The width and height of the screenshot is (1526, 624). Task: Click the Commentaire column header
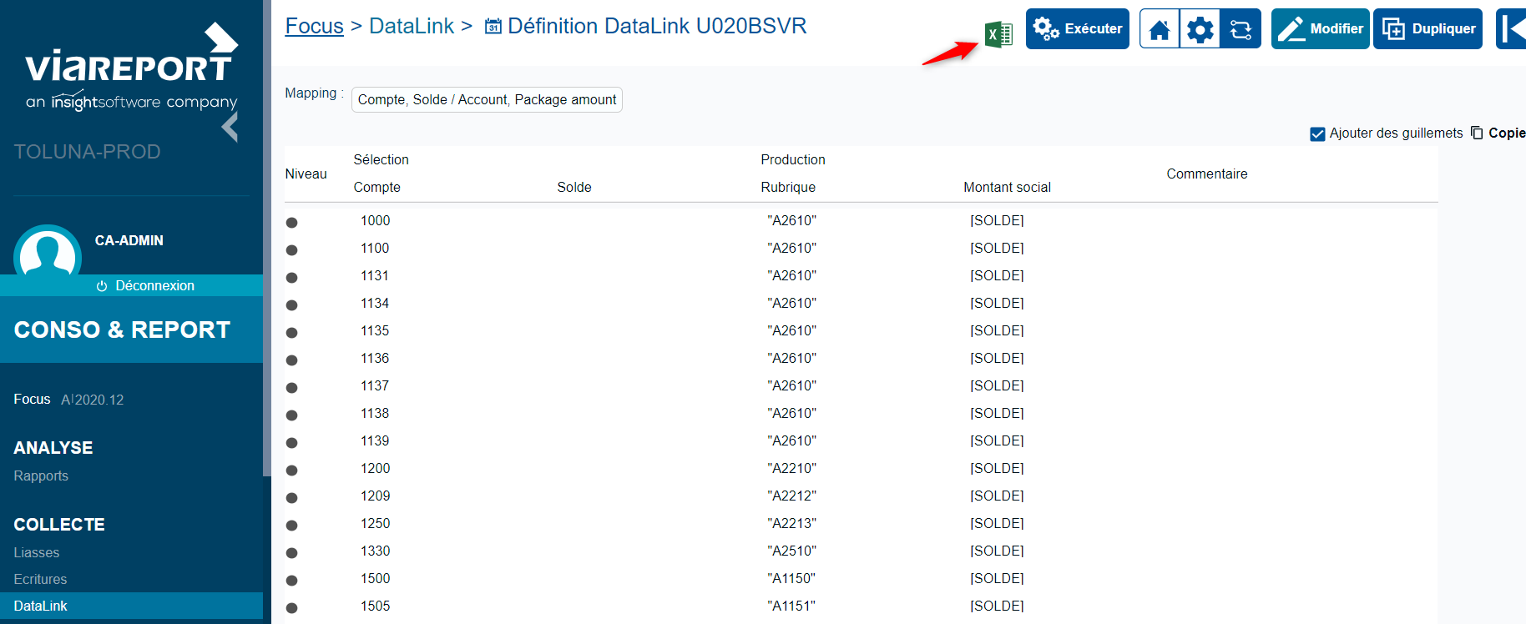(1207, 174)
